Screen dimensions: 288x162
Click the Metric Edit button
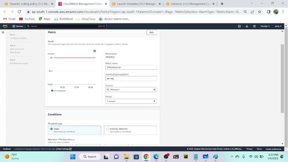point(152,32)
